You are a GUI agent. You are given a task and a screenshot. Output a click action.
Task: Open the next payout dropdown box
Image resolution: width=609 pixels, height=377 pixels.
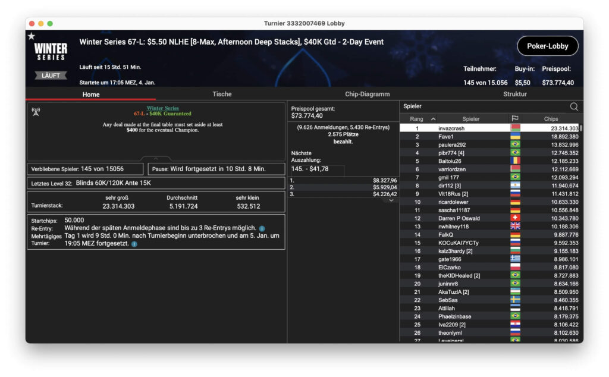point(317,169)
